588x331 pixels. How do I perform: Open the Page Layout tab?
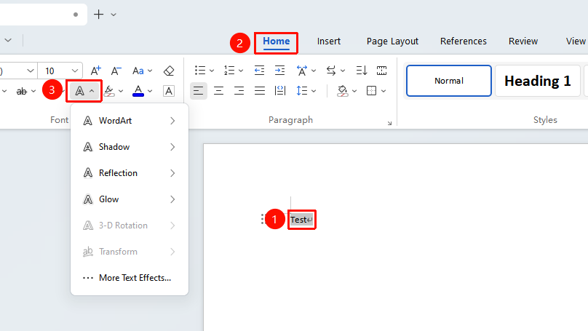[x=392, y=41]
